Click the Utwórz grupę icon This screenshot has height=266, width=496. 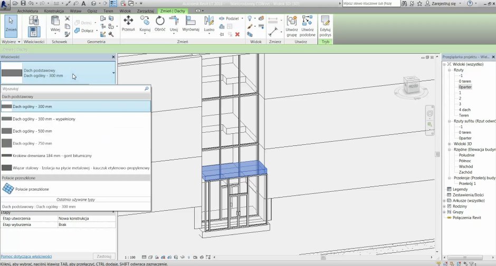click(x=292, y=22)
